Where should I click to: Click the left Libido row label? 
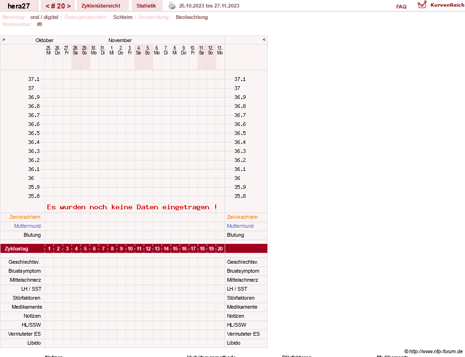point(34,343)
